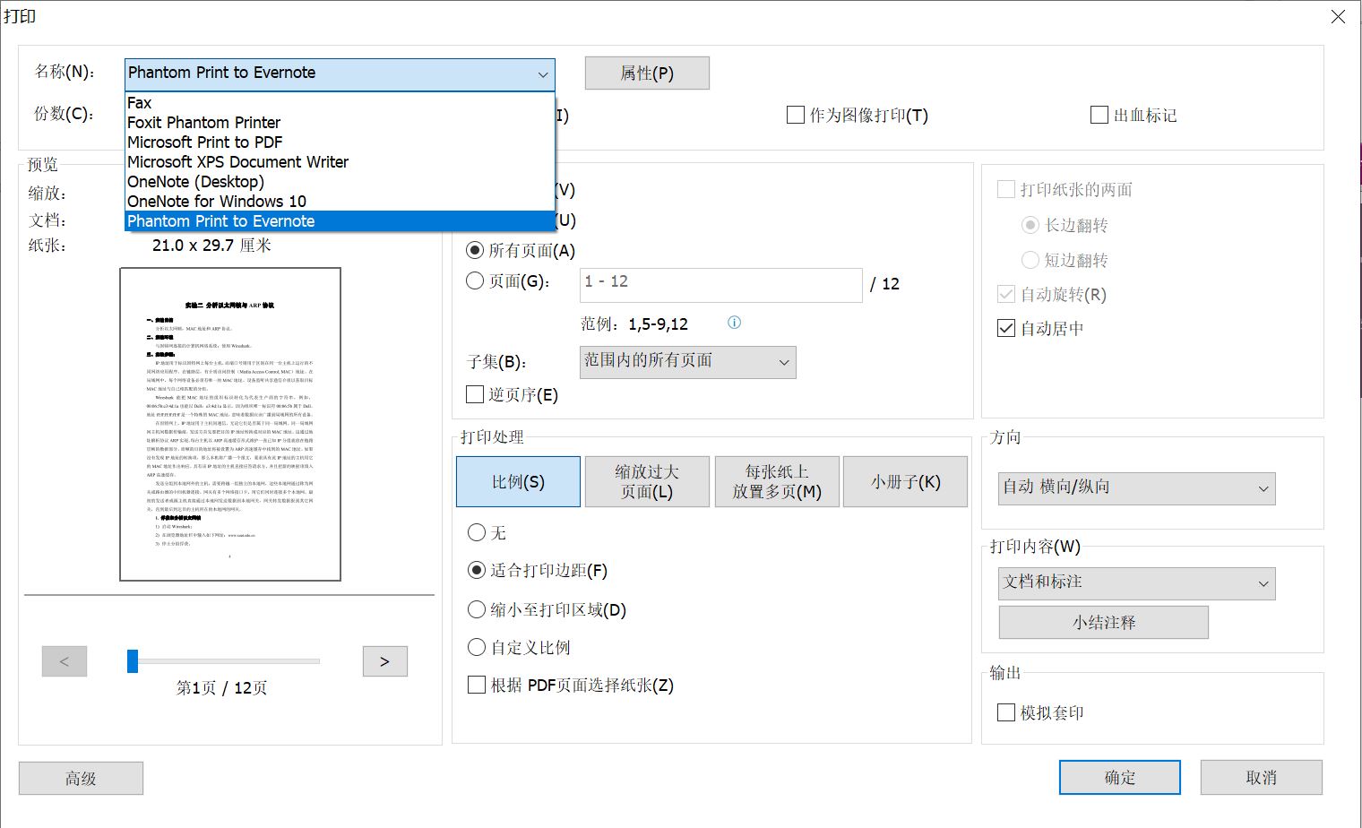Select OneNote (Desktop) printer
Screen dimensions: 1362x828
click(x=340, y=182)
